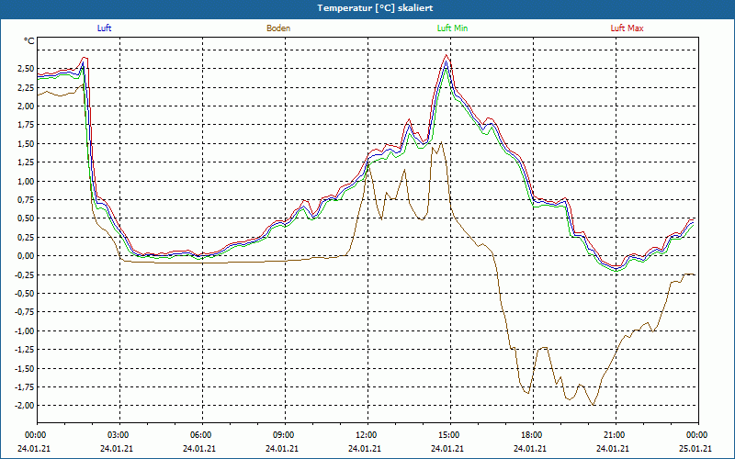Click the 1,75 y-axis value

(x=27, y=125)
